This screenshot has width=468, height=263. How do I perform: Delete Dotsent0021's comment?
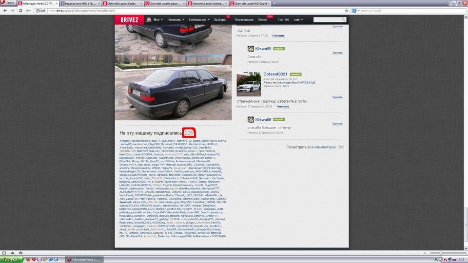[x=337, y=97]
